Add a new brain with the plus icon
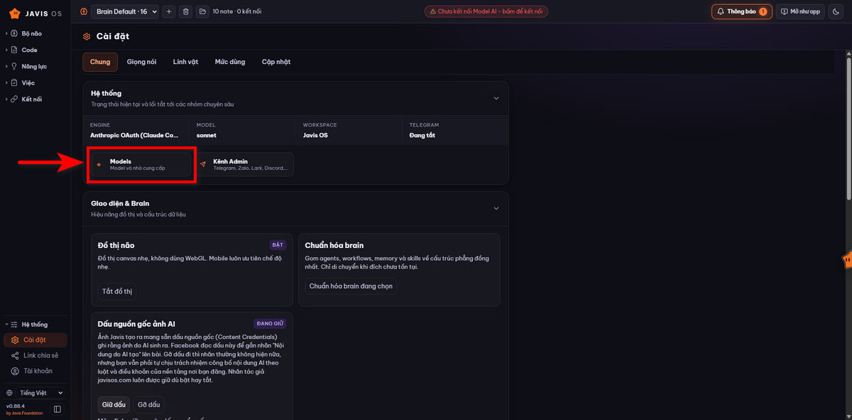Image resolution: width=852 pixels, height=420 pixels. pyautogui.click(x=168, y=11)
